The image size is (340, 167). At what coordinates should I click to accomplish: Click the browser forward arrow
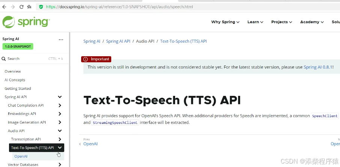(x=13, y=7)
